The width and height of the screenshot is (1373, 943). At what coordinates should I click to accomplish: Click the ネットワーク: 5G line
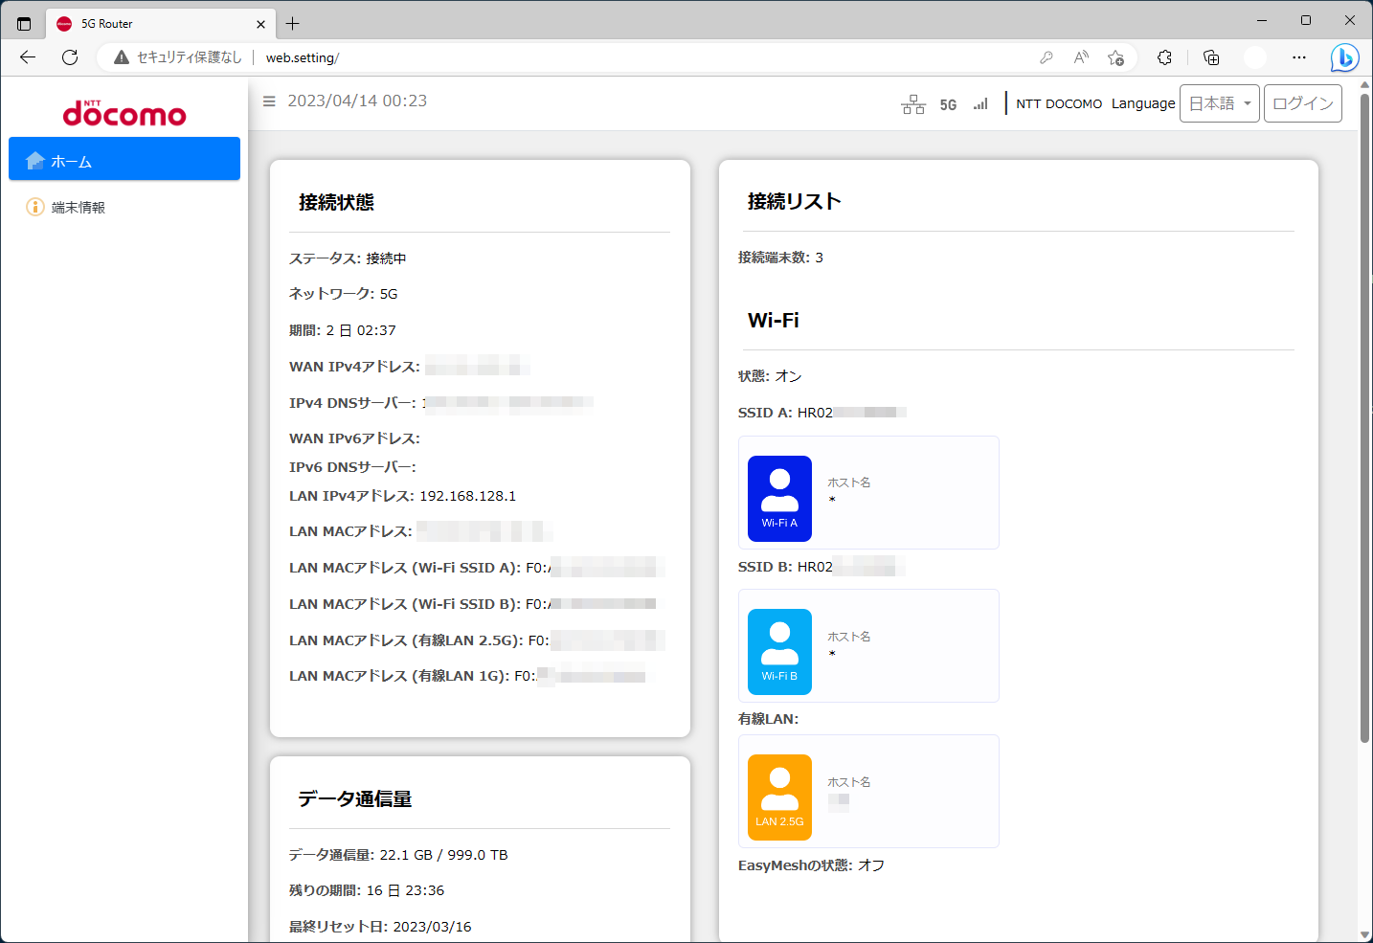343,294
